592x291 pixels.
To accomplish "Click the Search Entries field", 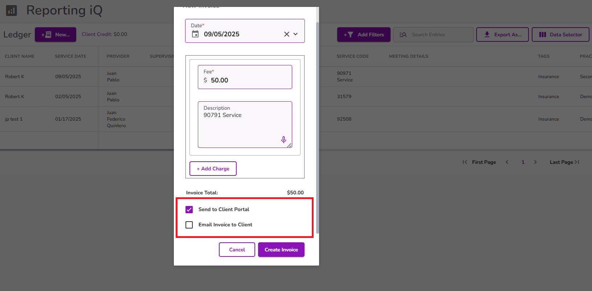I will point(433,35).
